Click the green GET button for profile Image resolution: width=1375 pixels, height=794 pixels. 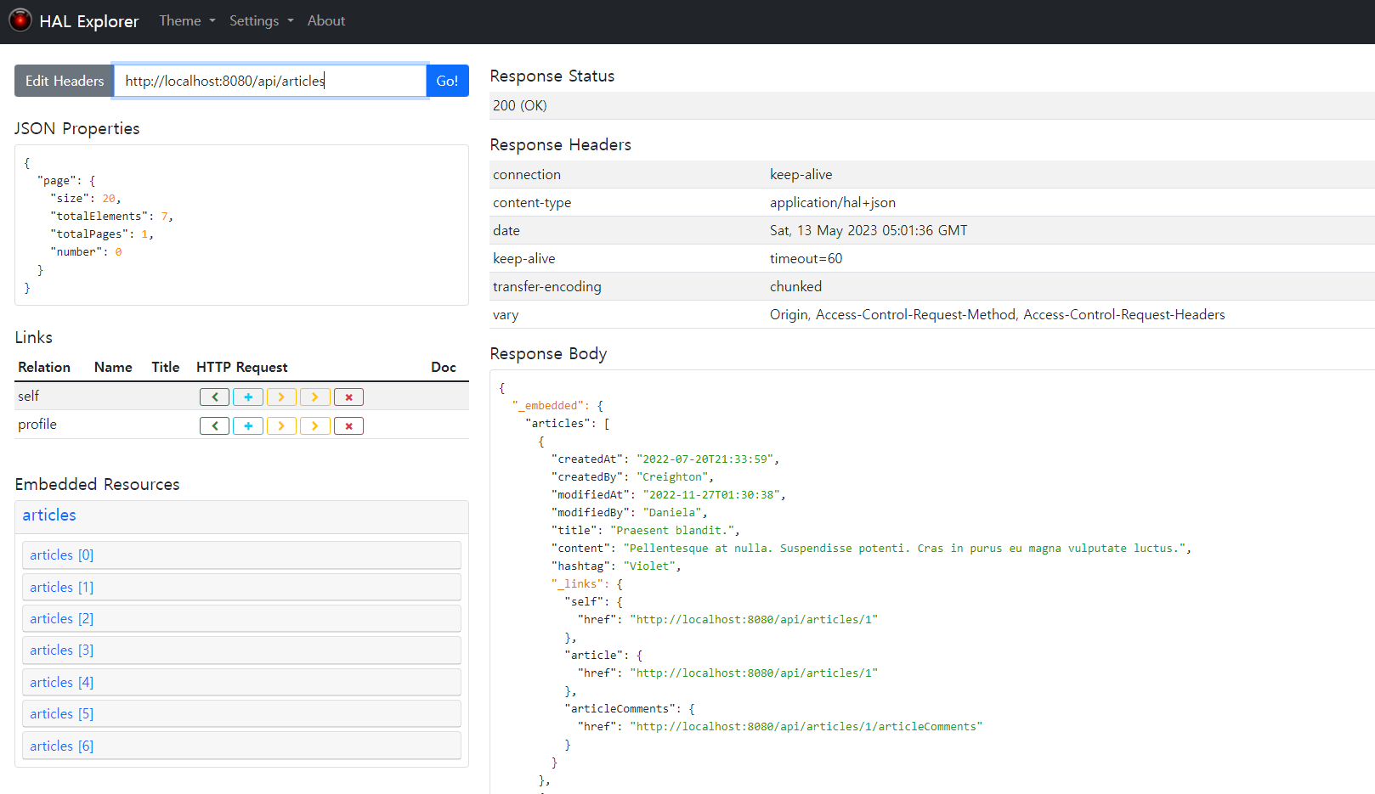214,425
